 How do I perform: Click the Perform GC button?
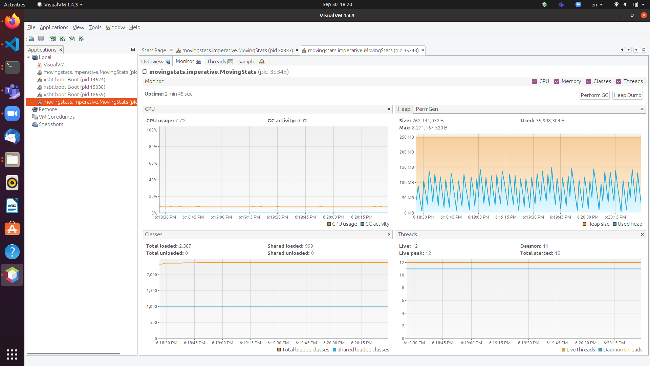[x=594, y=95]
